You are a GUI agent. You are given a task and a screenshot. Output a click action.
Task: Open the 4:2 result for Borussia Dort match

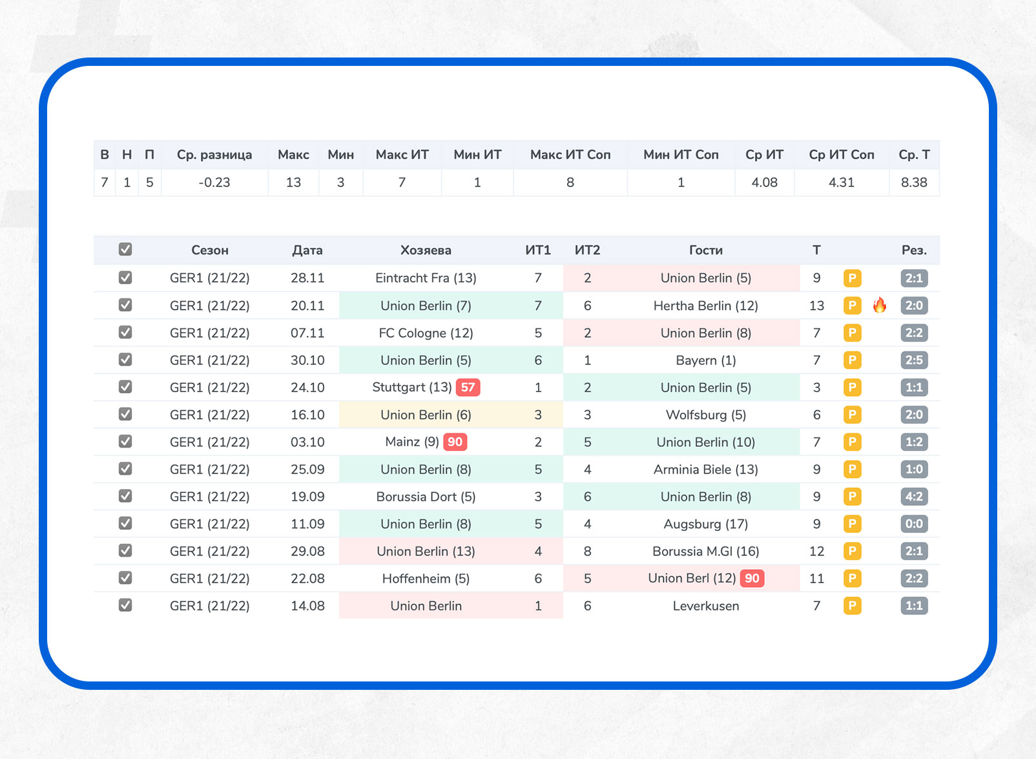(913, 497)
